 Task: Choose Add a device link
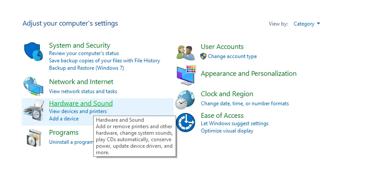tap(64, 119)
